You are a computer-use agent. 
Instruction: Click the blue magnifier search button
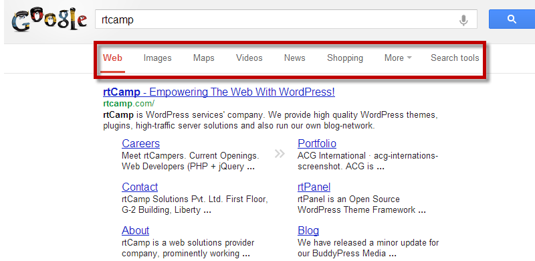coord(512,19)
